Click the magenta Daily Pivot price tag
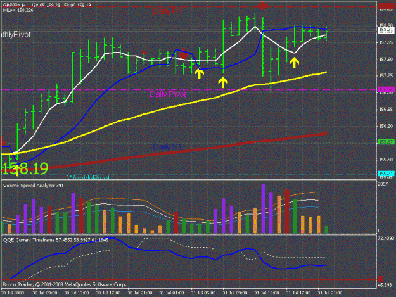Image resolution: width=396 pixels, height=297 pixels. pos(386,89)
